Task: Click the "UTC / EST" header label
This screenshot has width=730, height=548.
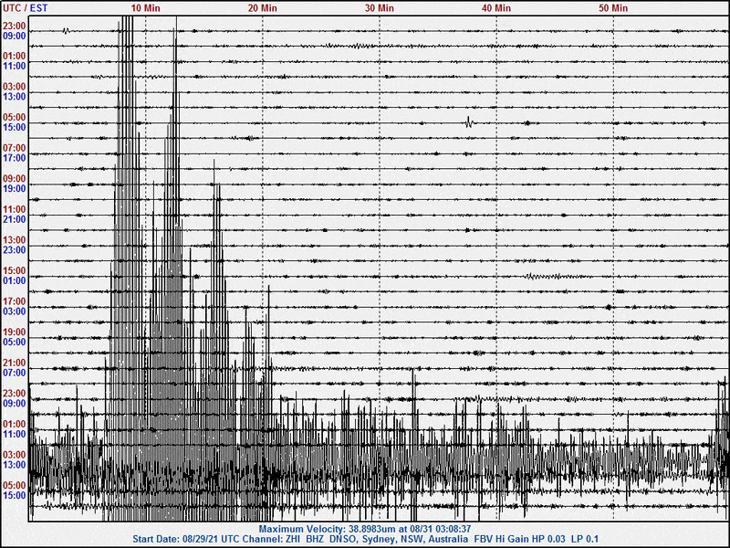Action: pyautogui.click(x=26, y=8)
